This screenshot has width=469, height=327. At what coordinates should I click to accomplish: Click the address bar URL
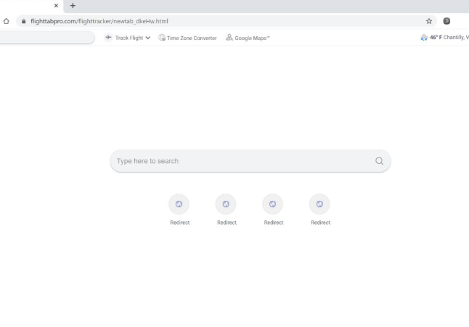point(99,21)
